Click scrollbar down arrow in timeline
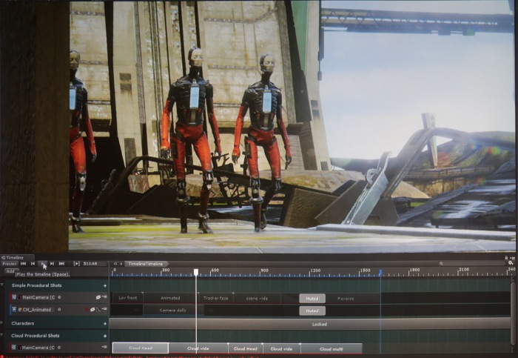The height and width of the screenshot is (358, 518). 514,351
